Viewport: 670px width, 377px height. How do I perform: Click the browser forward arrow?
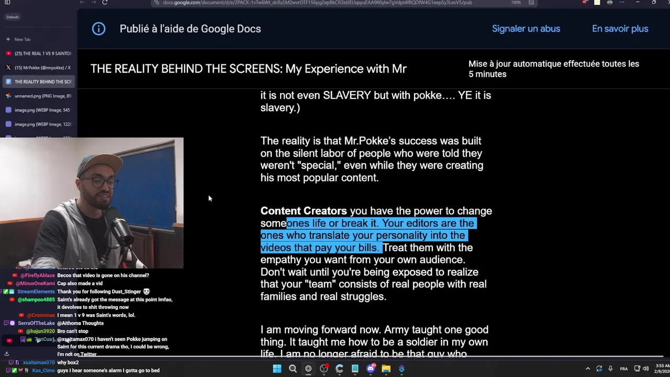pyautogui.click(x=93, y=3)
